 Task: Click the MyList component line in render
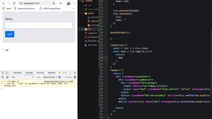(x=164, y=102)
